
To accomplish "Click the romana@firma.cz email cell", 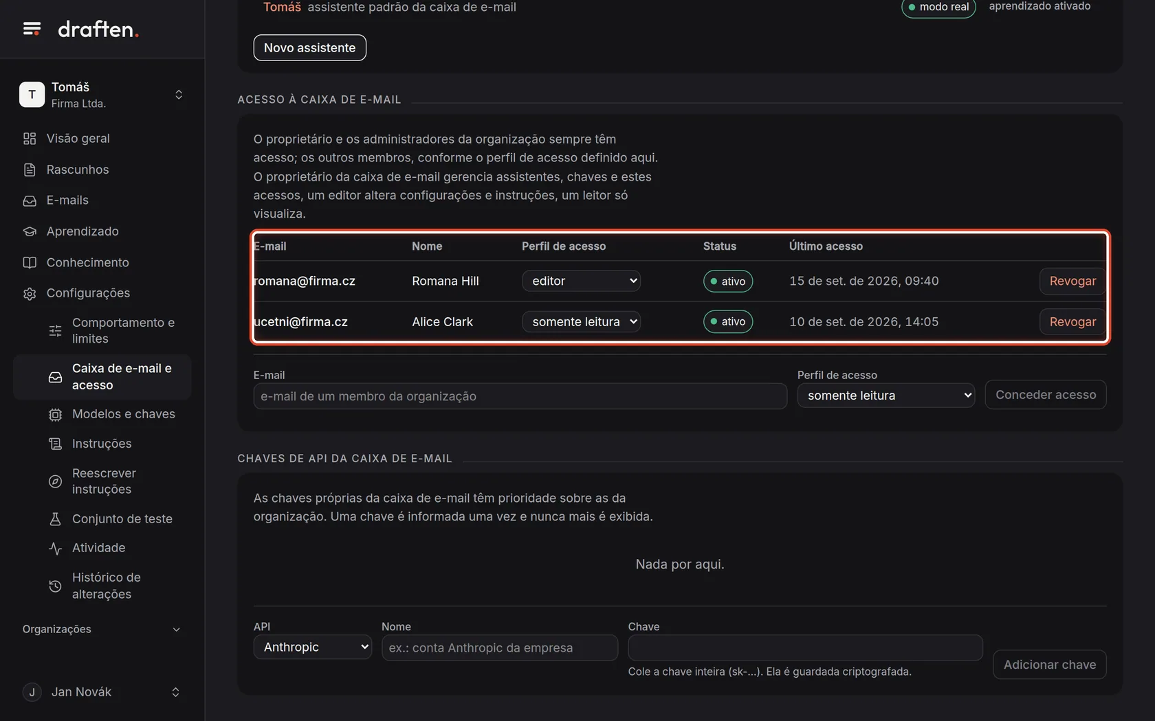I will point(305,281).
